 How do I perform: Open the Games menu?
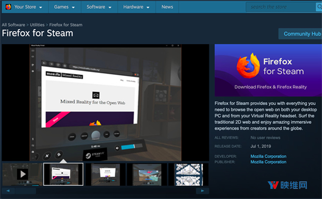point(61,7)
